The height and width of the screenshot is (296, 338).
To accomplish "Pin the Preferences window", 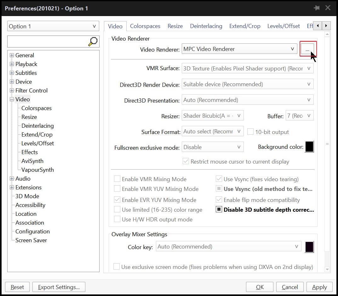I will click(317, 8).
